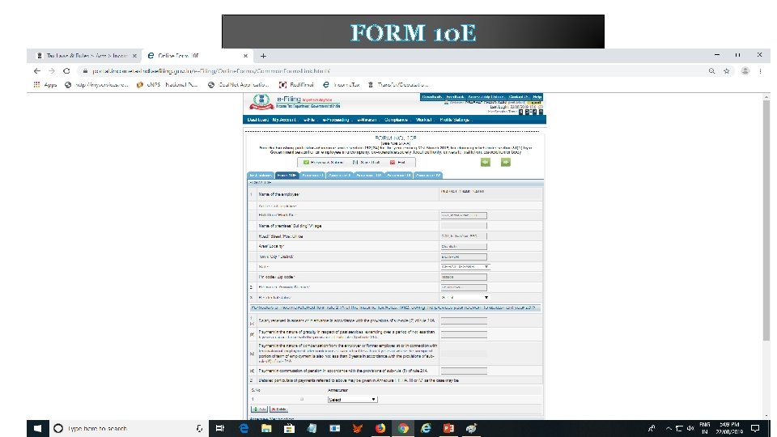Viewport: 777px width, 437px height.
Task: Open Firefox from taskbar
Action: [x=380, y=428]
